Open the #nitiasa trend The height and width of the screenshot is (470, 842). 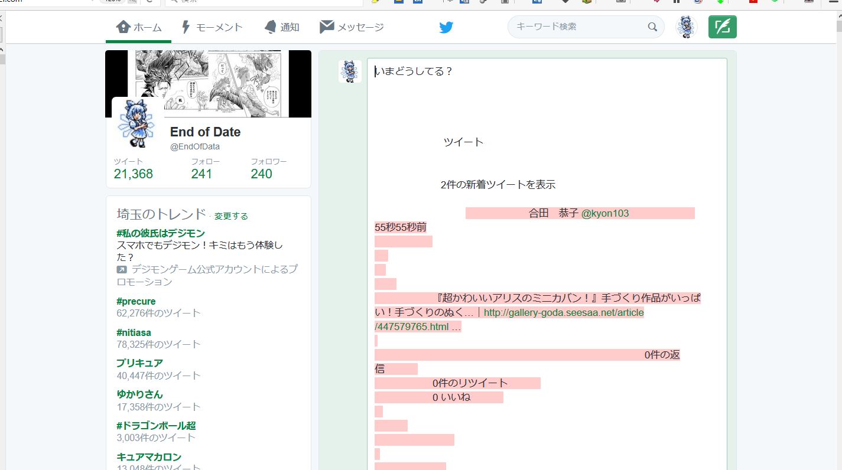point(134,332)
